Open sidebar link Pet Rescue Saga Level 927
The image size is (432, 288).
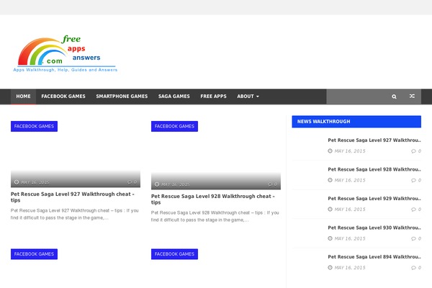pos(374,140)
